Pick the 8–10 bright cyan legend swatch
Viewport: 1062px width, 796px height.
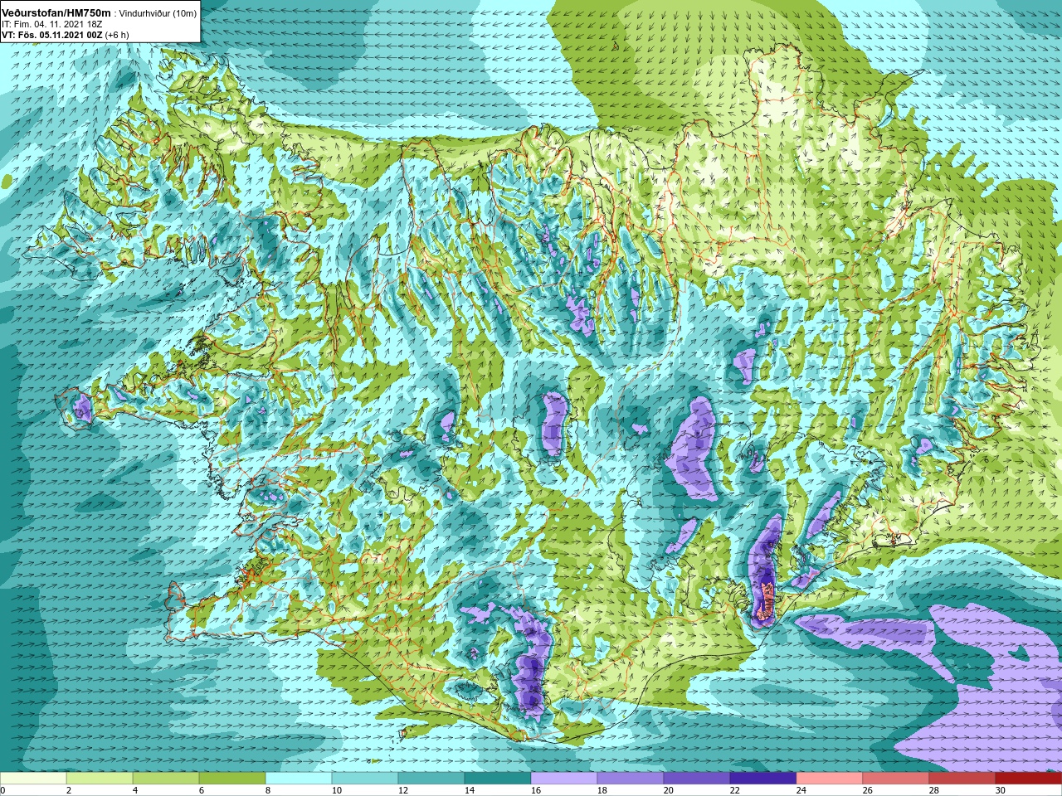coord(299,779)
